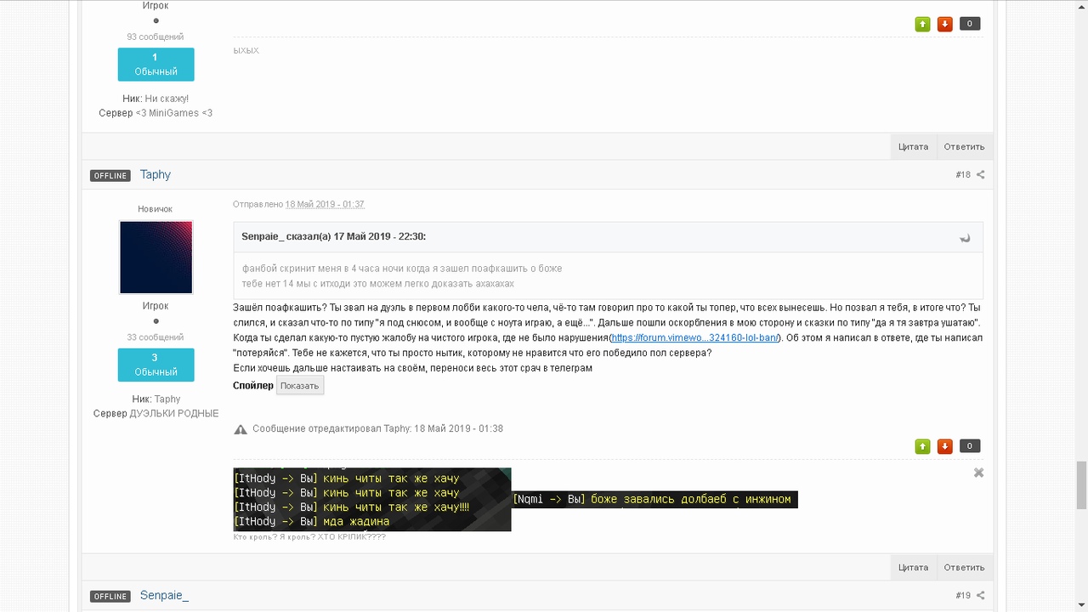The height and width of the screenshot is (612, 1088).
Task: Click the OFFLINE status badge next to Senpaie_
Action: [110, 596]
